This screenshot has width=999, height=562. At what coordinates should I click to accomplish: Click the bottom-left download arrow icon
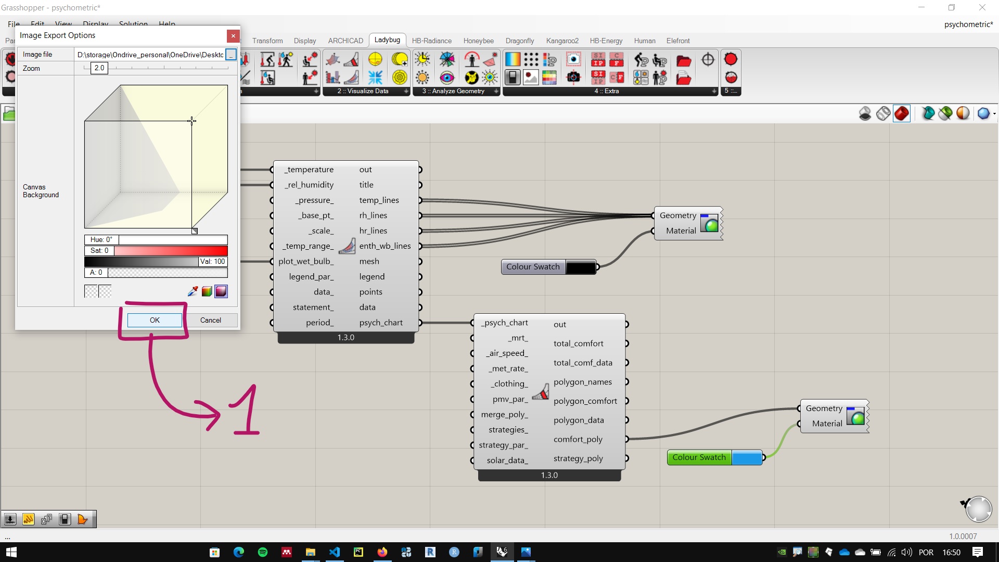click(x=10, y=519)
